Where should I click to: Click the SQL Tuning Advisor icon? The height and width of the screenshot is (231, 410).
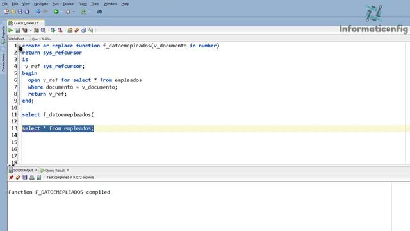[x=43, y=30]
